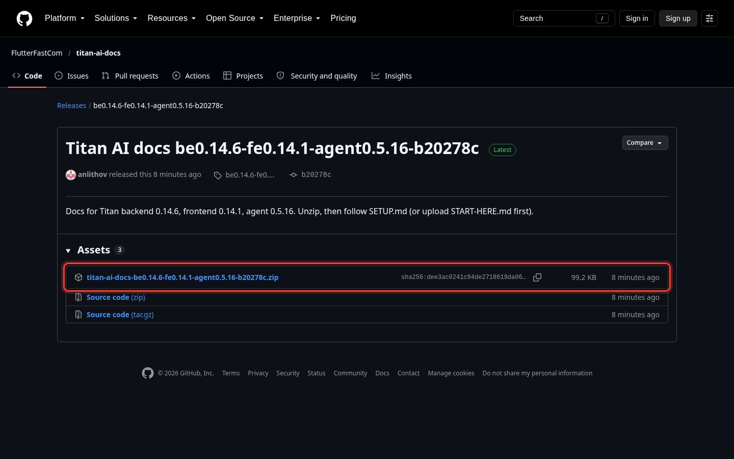Copy the sha256 checksum
Viewport: 734px width, 459px height.
pyautogui.click(x=537, y=277)
